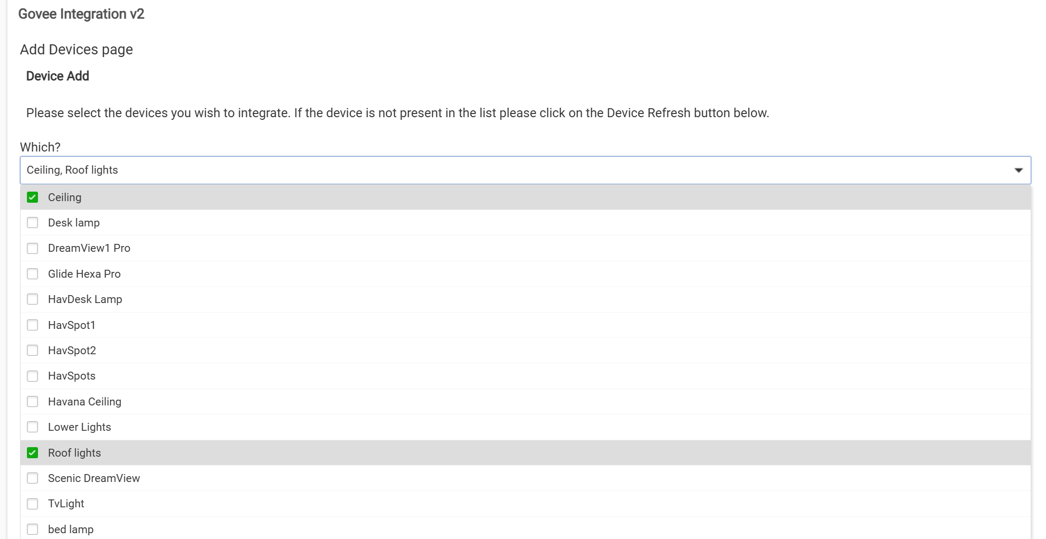Viewport: 1046px width, 539px height.
Task: Check the Lower Lights checkbox
Action: coord(33,427)
